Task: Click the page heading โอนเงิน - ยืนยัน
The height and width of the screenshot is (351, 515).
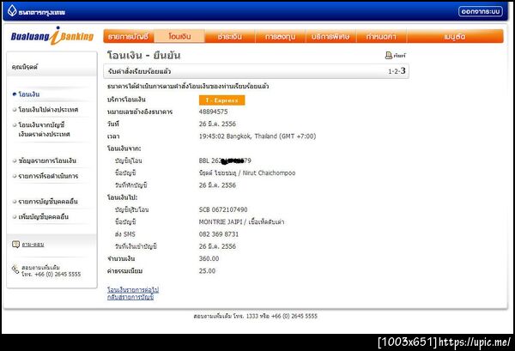Action: point(143,55)
